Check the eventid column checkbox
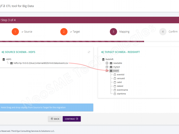 115,75
